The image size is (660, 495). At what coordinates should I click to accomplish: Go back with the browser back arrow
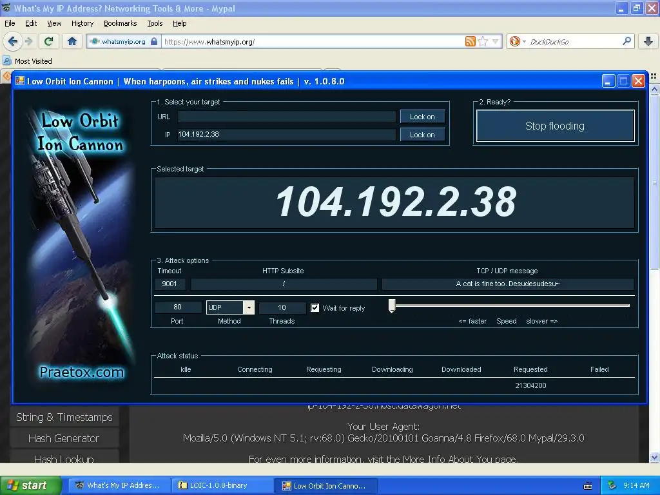(13, 41)
